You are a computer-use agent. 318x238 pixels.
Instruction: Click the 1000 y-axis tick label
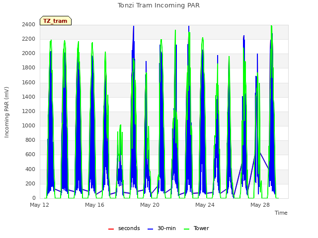click(x=29, y=125)
